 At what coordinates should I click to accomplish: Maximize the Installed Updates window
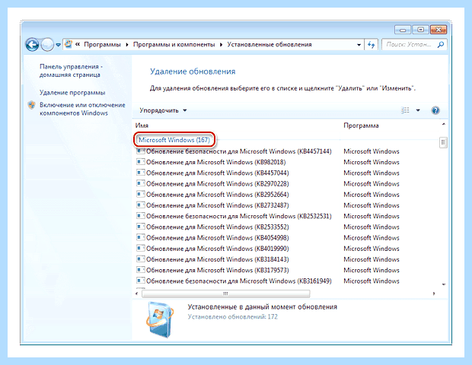tap(420, 30)
